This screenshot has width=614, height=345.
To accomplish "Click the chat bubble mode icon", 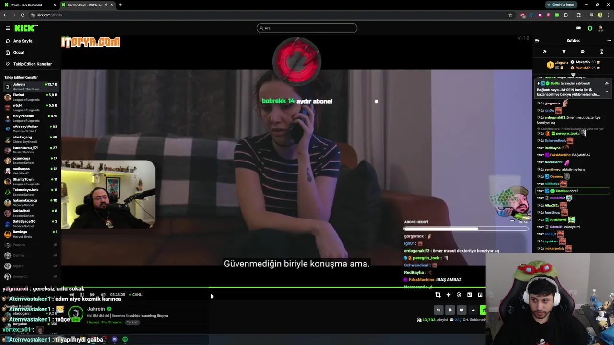I will coord(582,51).
